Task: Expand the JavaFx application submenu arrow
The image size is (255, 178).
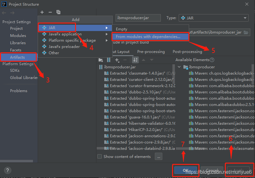Action: (x=106, y=34)
